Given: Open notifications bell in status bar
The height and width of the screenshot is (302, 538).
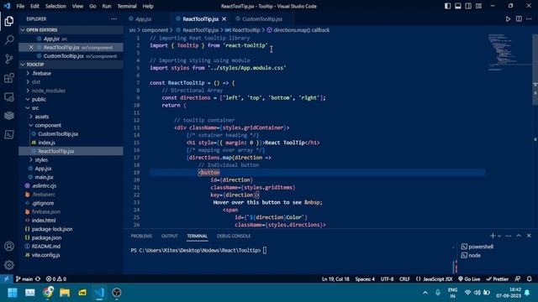Looking at the screenshot, I should point(529,279).
